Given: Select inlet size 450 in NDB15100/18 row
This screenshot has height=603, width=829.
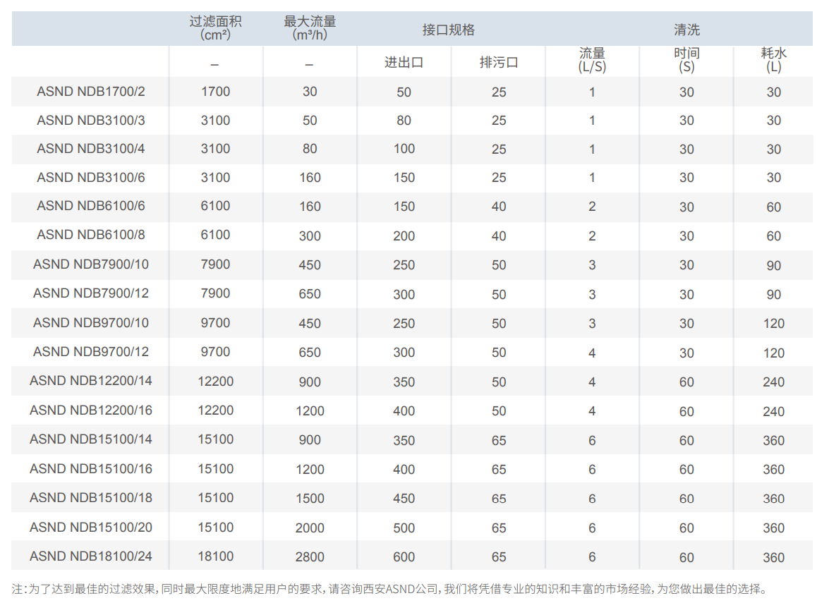Looking at the screenshot, I should pos(404,499).
